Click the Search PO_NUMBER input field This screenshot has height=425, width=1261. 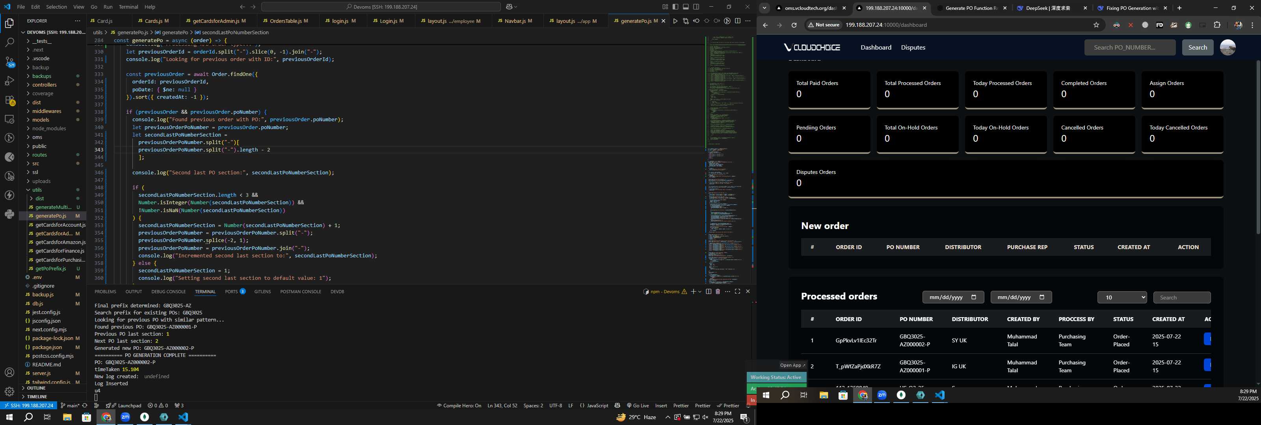click(x=1129, y=48)
